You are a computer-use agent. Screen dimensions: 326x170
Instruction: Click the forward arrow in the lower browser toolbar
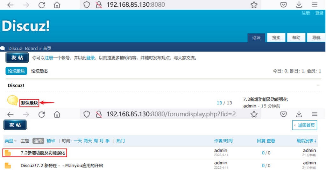click(26, 114)
